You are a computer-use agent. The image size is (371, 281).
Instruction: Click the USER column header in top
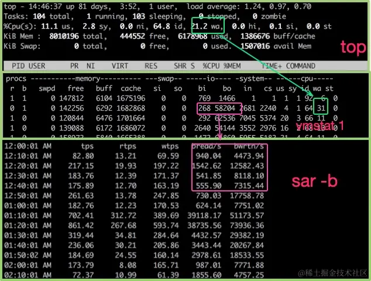pyautogui.click(x=37, y=66)
